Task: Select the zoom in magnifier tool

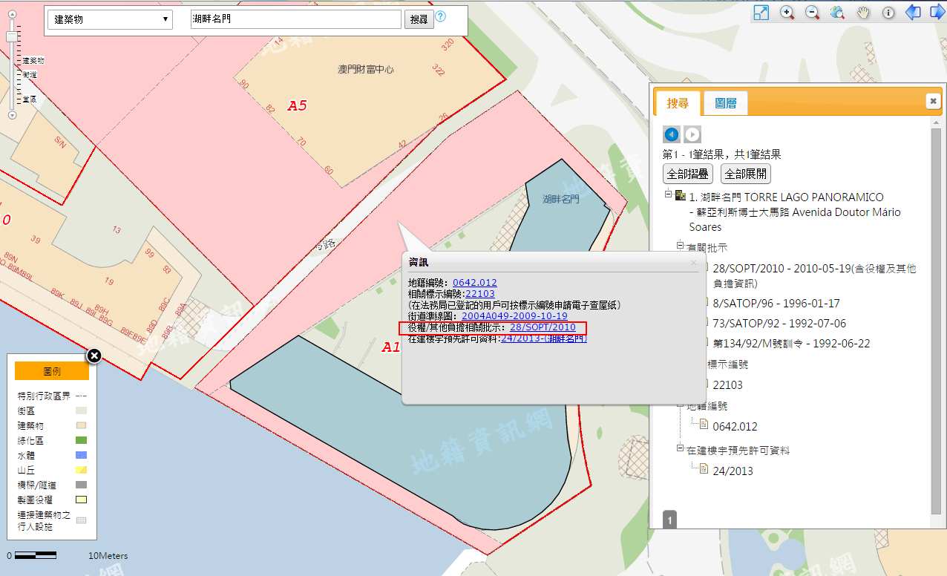Action: click(x=787, y=13)
